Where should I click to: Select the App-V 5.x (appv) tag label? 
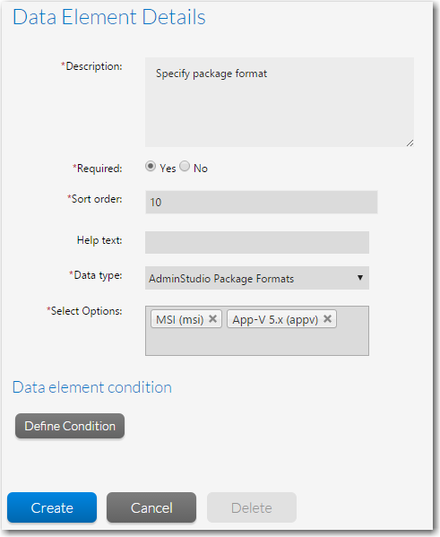275,319
